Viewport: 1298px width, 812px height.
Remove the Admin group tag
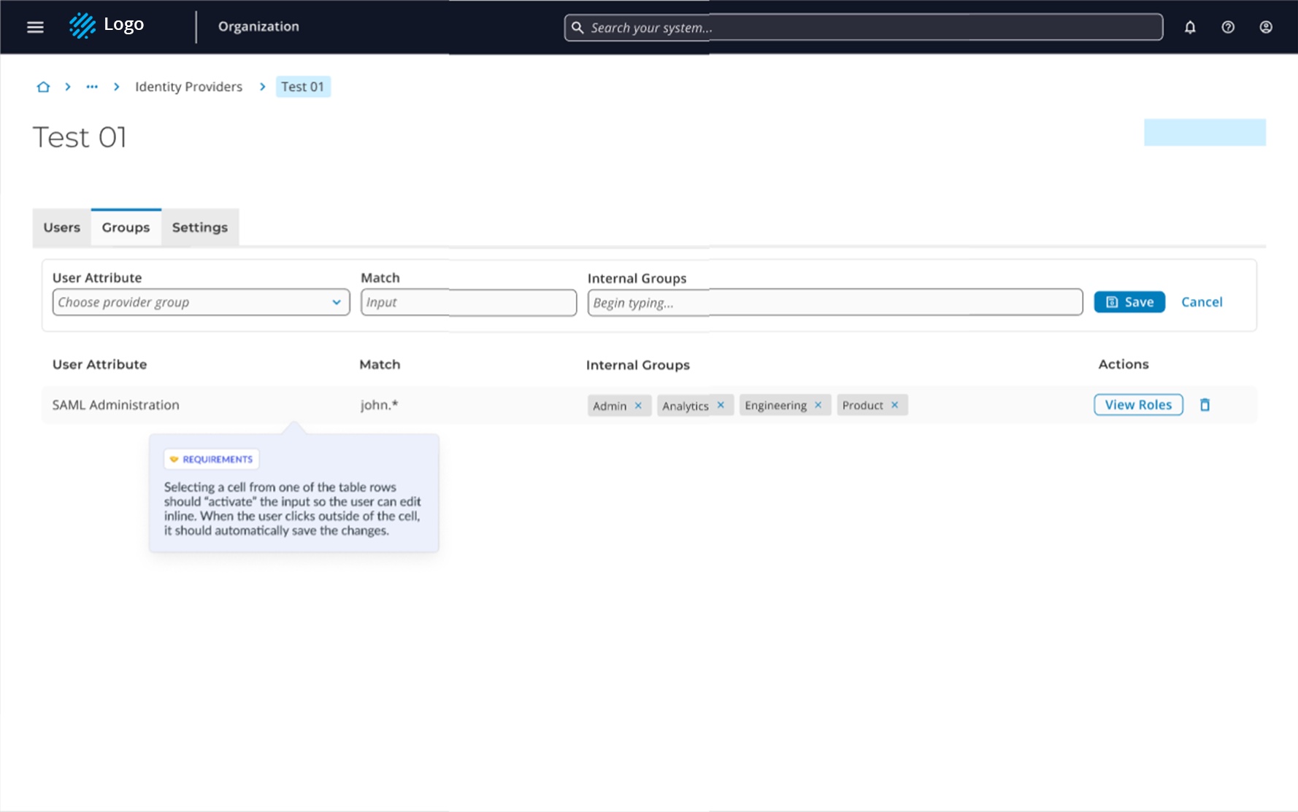coord(638,406)
